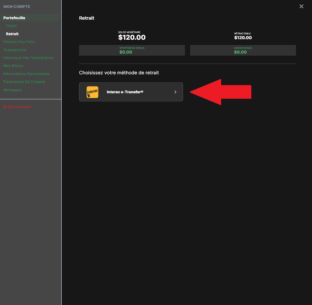
Task: Open Paramètres De Compte
Action: 24,82
